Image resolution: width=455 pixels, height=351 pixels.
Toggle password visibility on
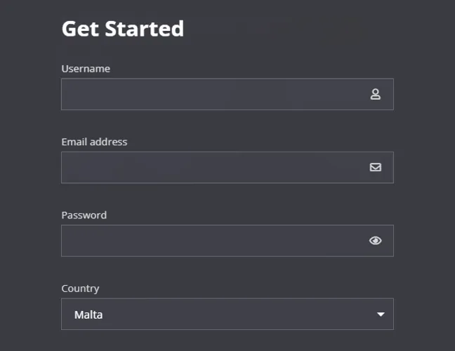pyautogui.click(x=375, y=241)
